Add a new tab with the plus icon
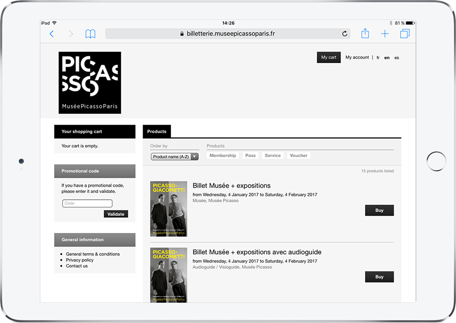This screenshot has height=323, width=456. (x=385, y=34)
